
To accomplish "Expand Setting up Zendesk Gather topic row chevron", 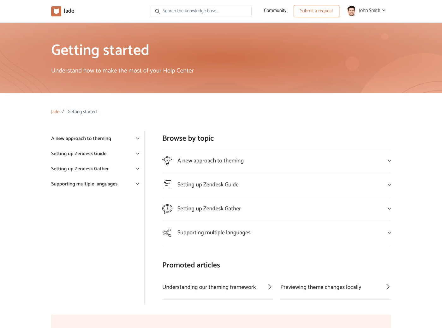I will point(389,209).
